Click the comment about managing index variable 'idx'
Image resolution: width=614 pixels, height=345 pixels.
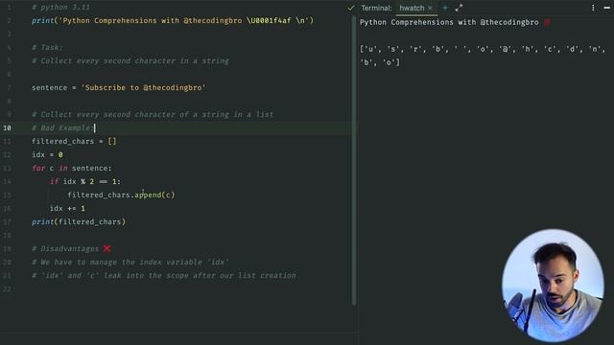pyautogui.click(x=130, y=262)
